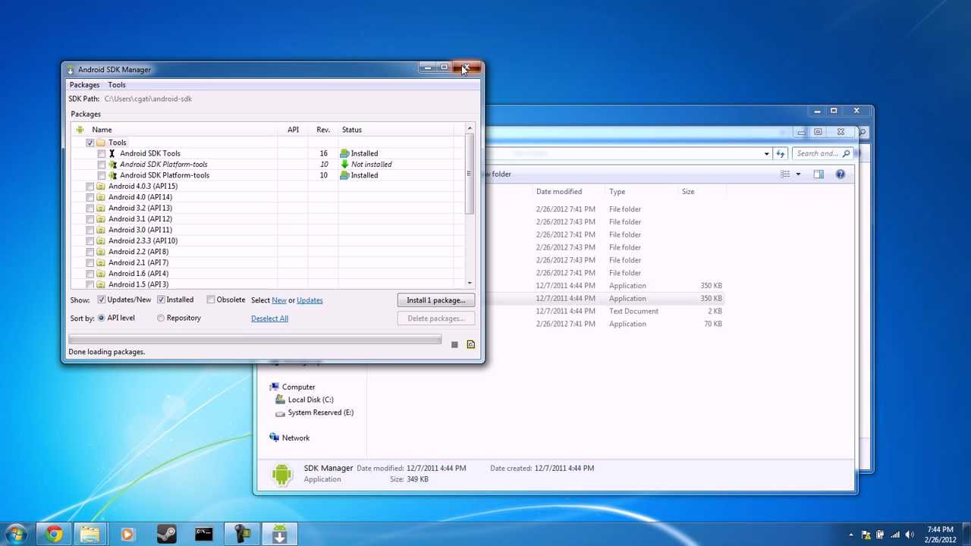
Task: Check the Android SDK Tools checkbox
Action: coord(102,154)
